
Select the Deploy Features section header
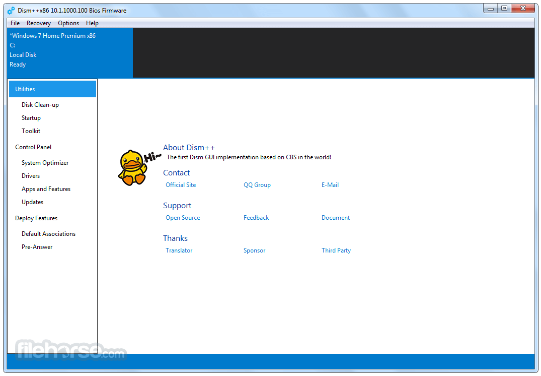click(x=36, y=218)
